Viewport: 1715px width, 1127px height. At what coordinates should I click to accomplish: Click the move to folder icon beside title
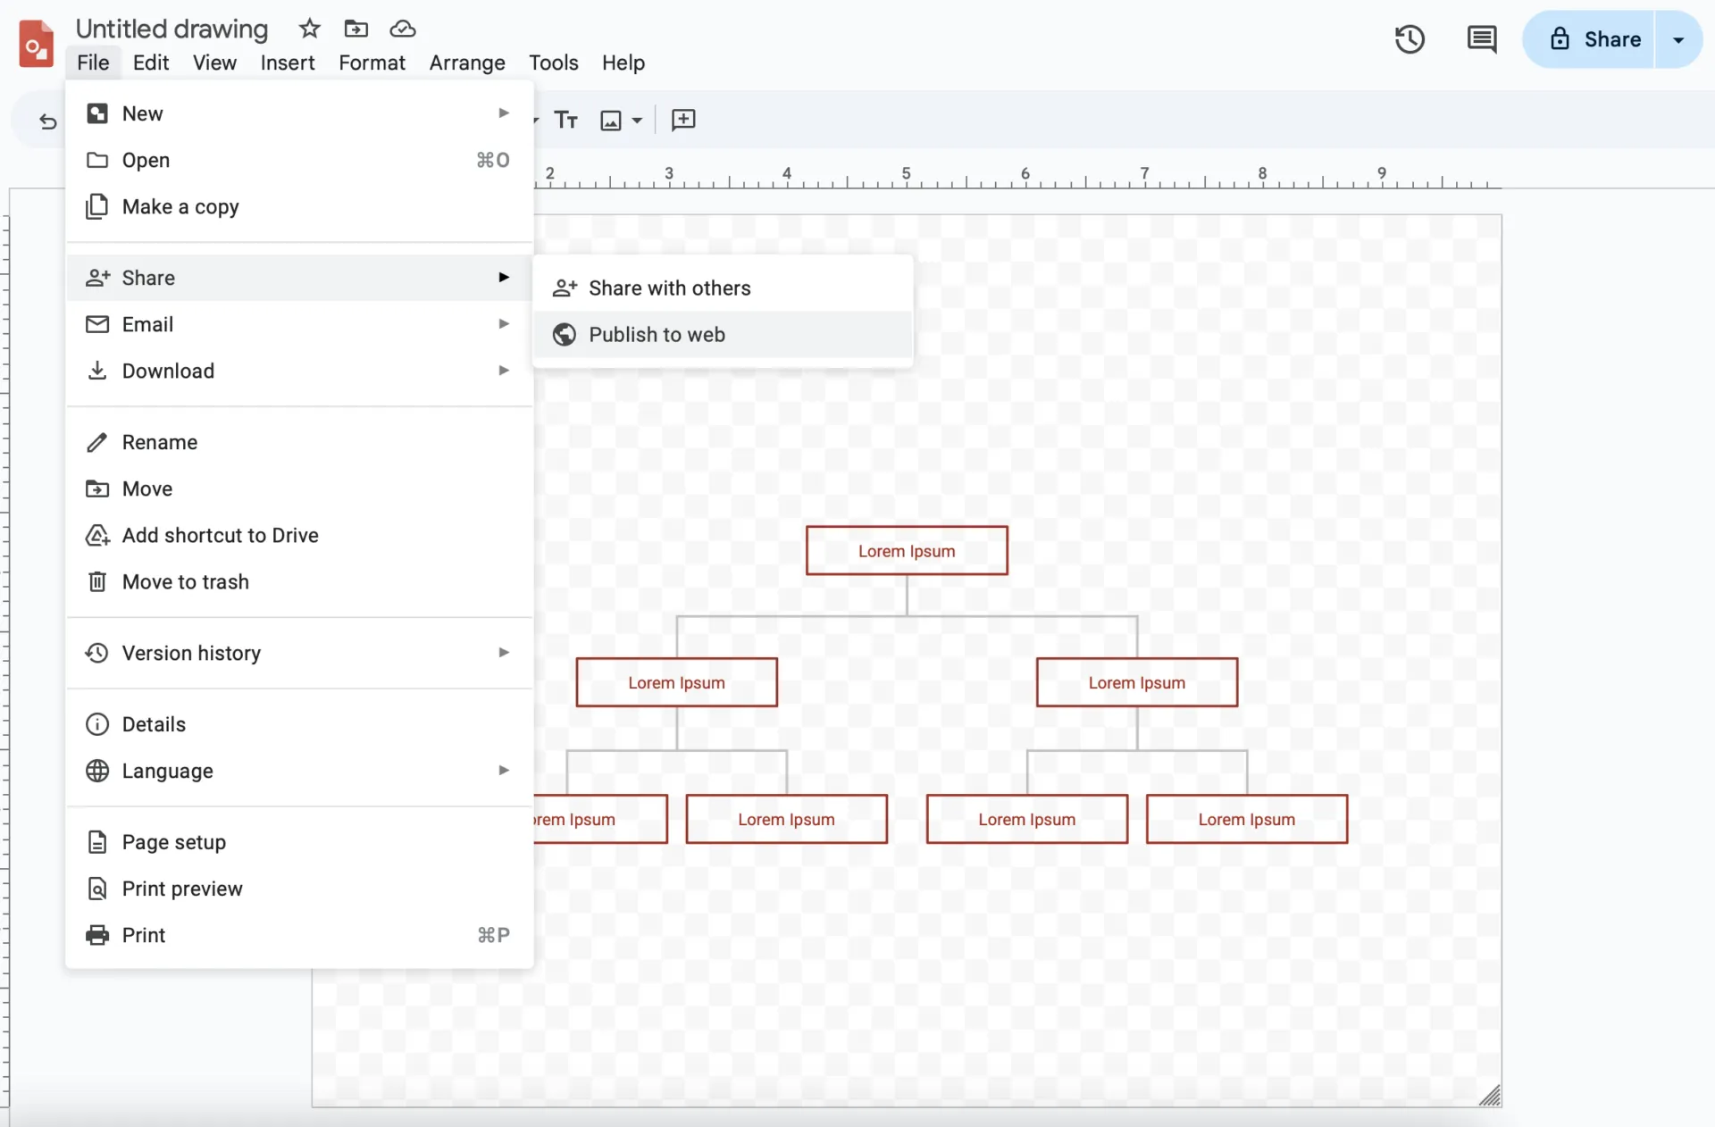click(356, 29)
